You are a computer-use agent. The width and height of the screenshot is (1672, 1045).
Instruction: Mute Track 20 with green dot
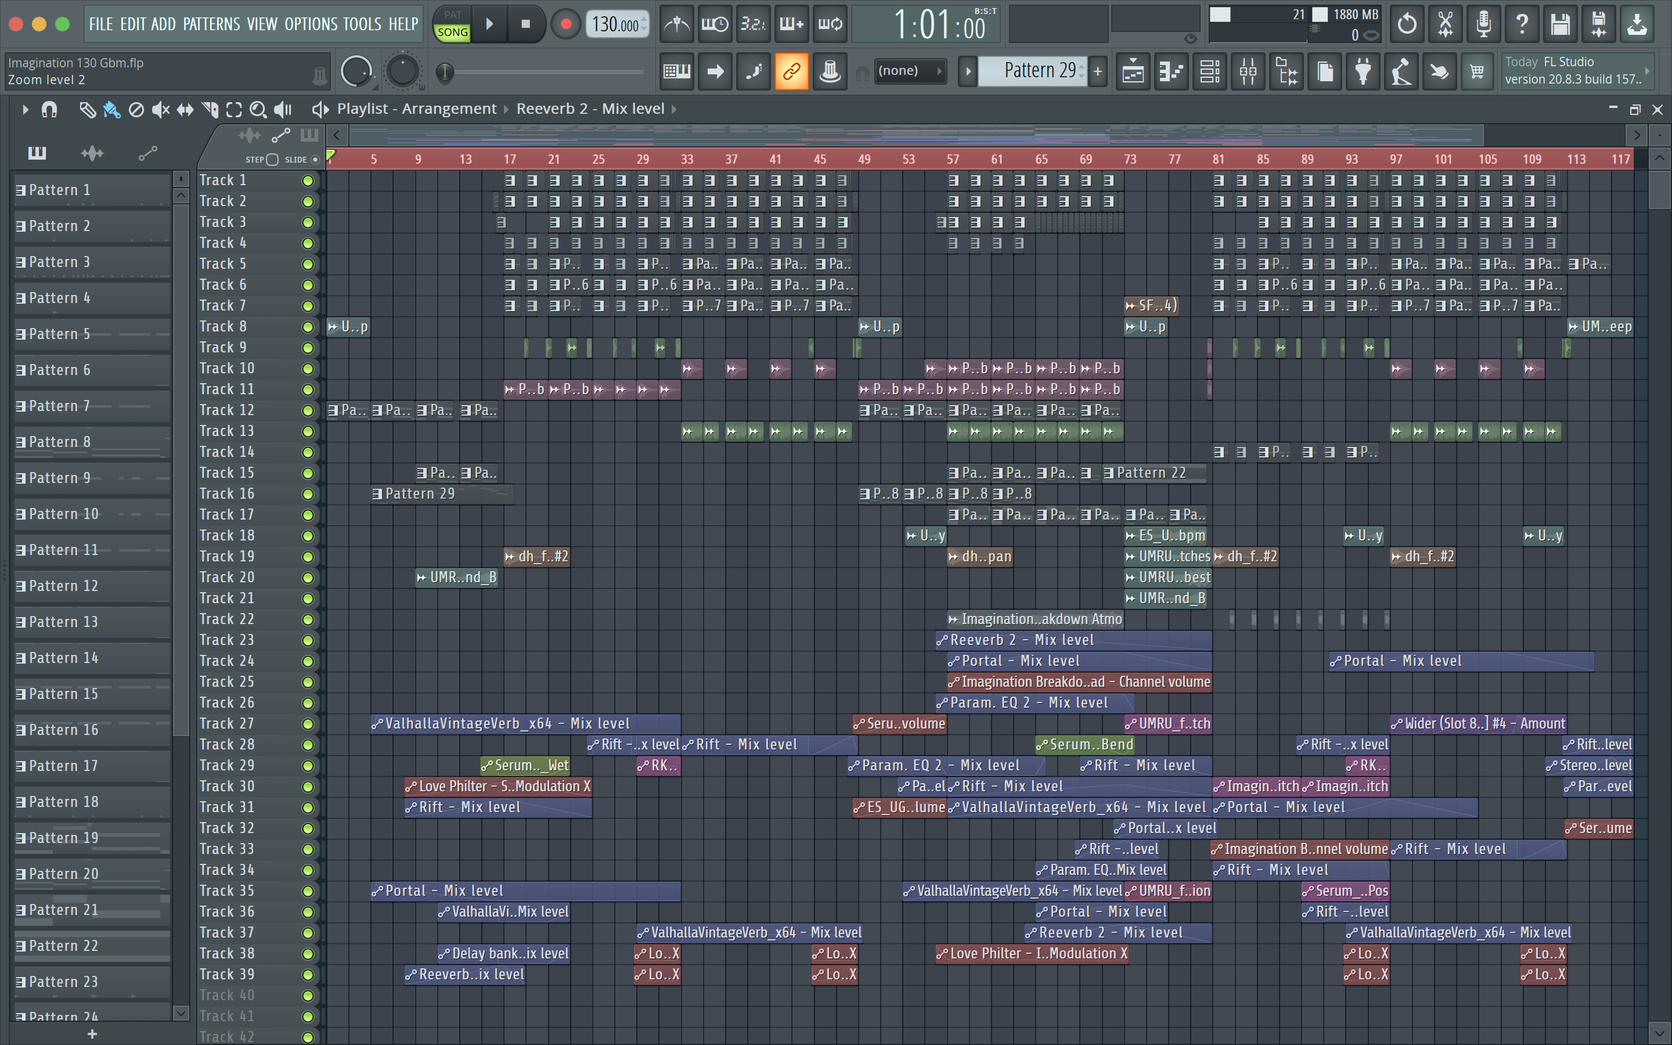tap(308, 578)
